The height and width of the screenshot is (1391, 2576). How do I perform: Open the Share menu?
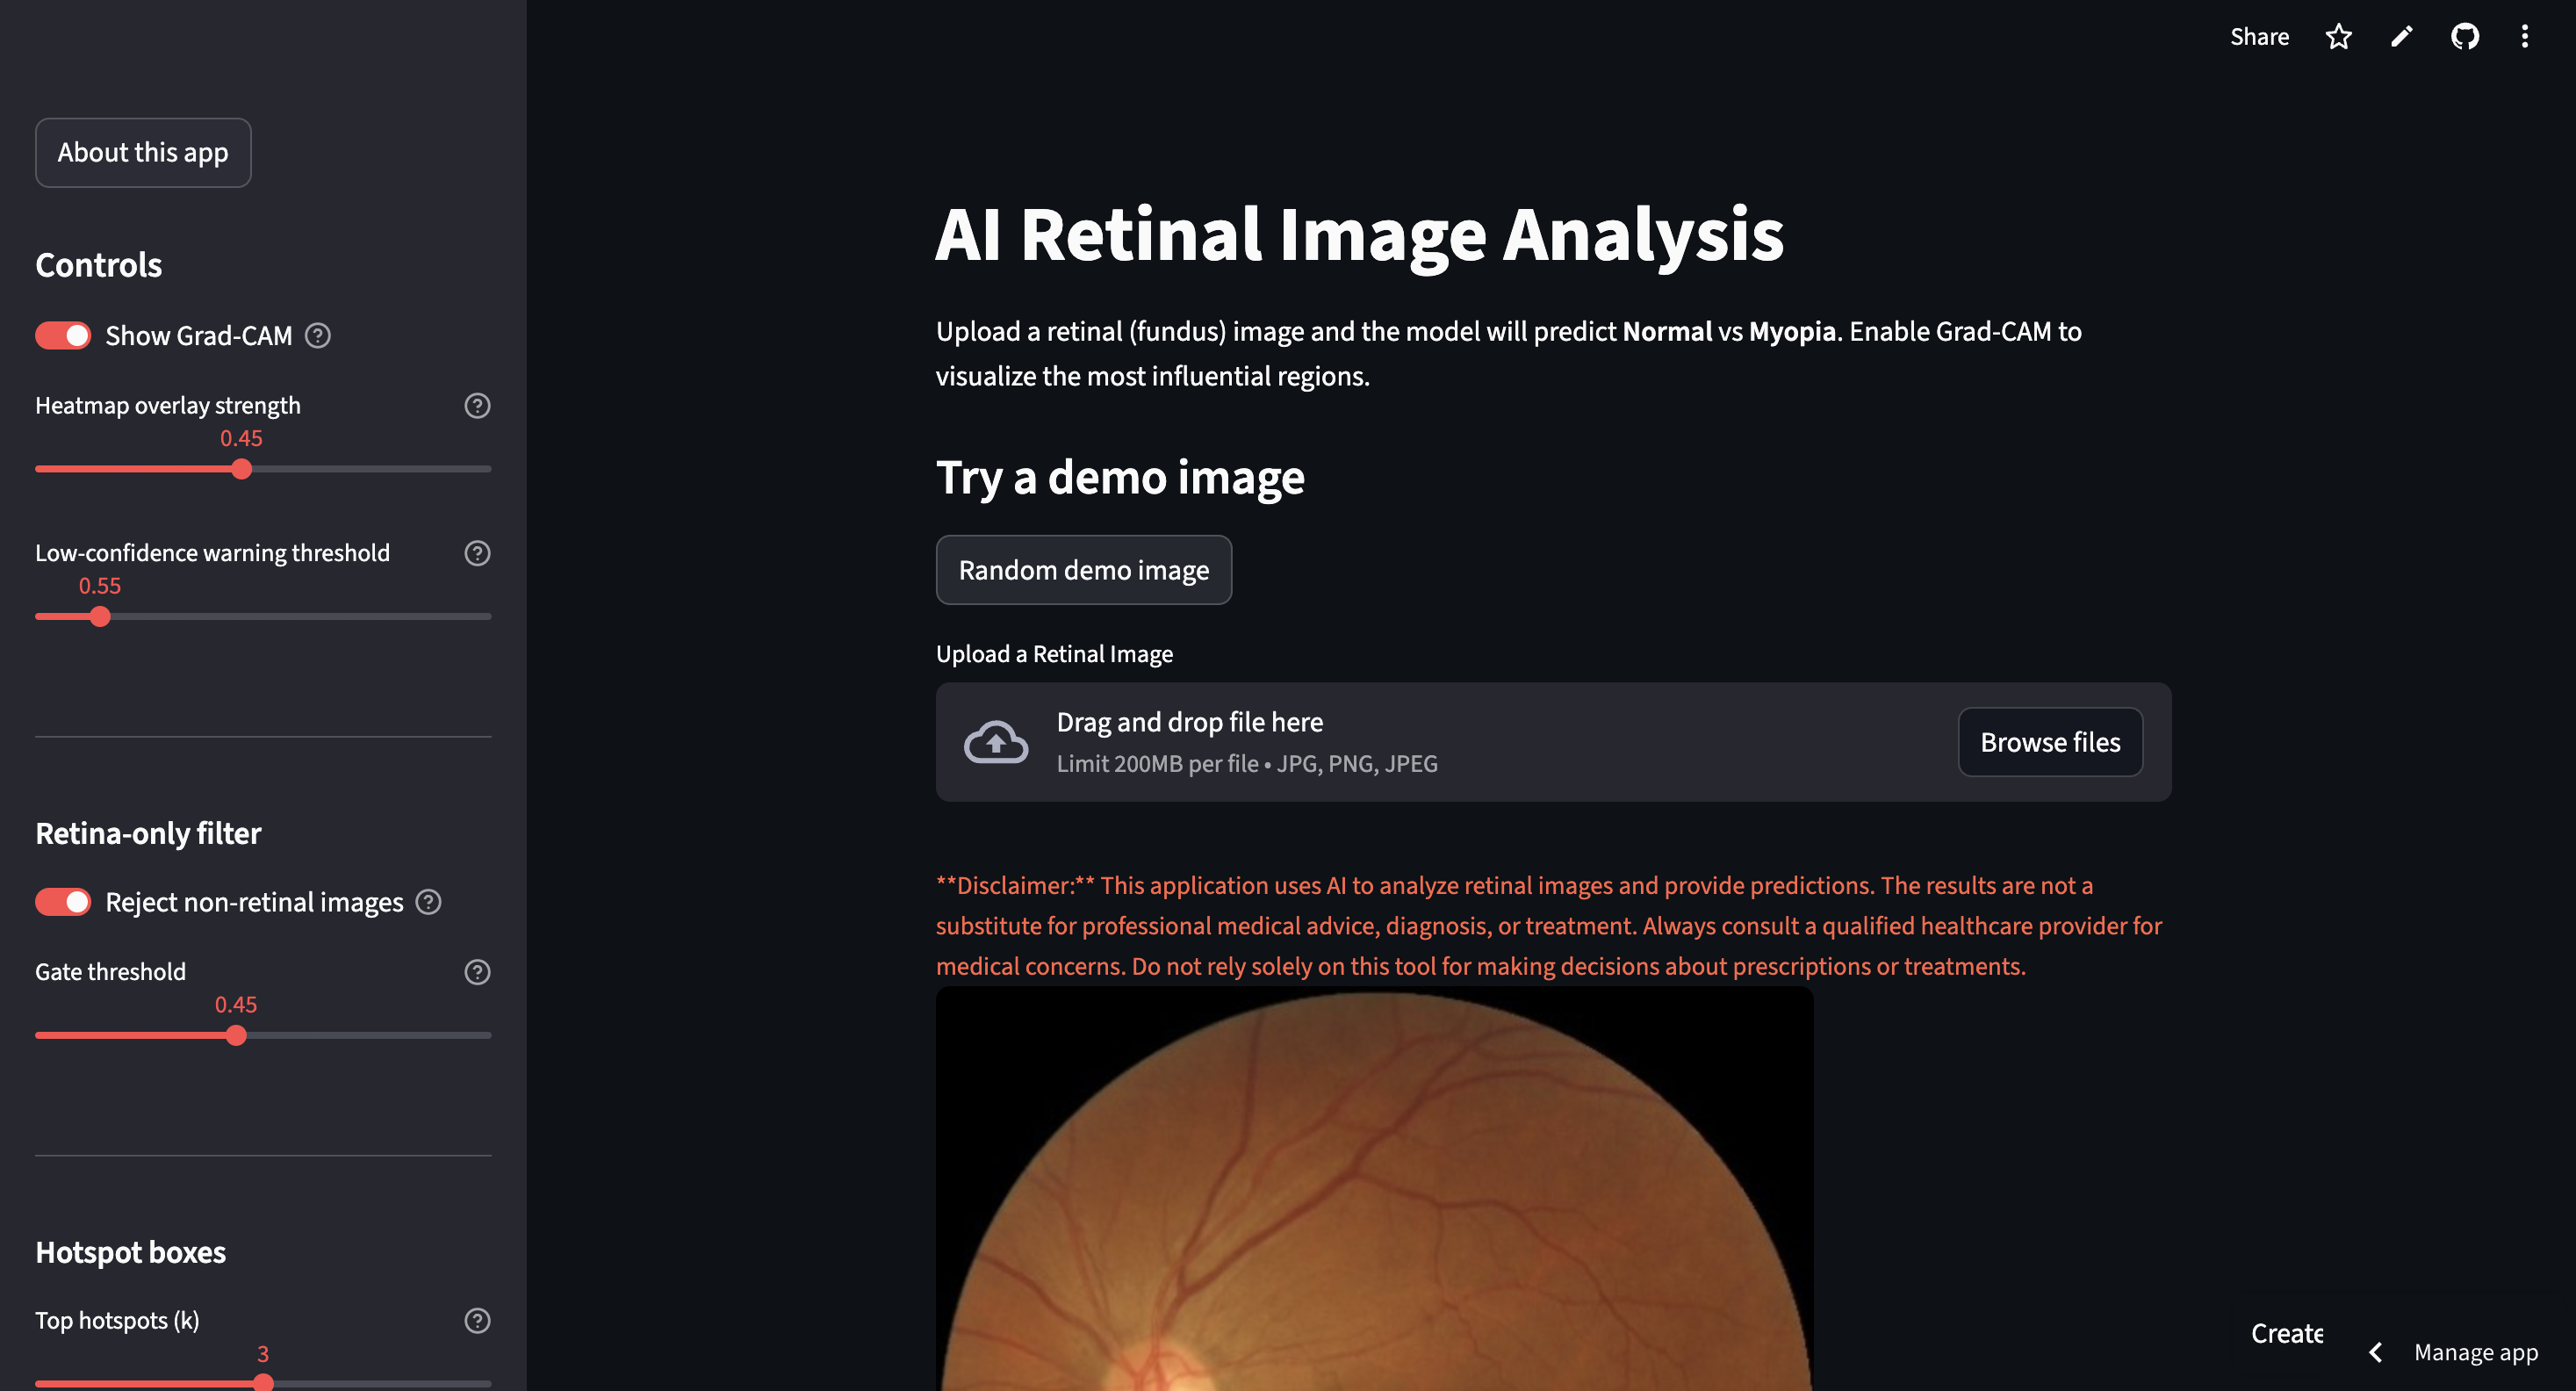[x=2259, y=37]
